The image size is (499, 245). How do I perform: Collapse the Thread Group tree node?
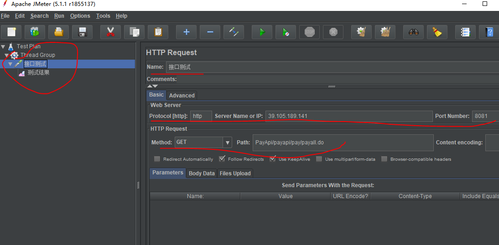tap(7, 56)
